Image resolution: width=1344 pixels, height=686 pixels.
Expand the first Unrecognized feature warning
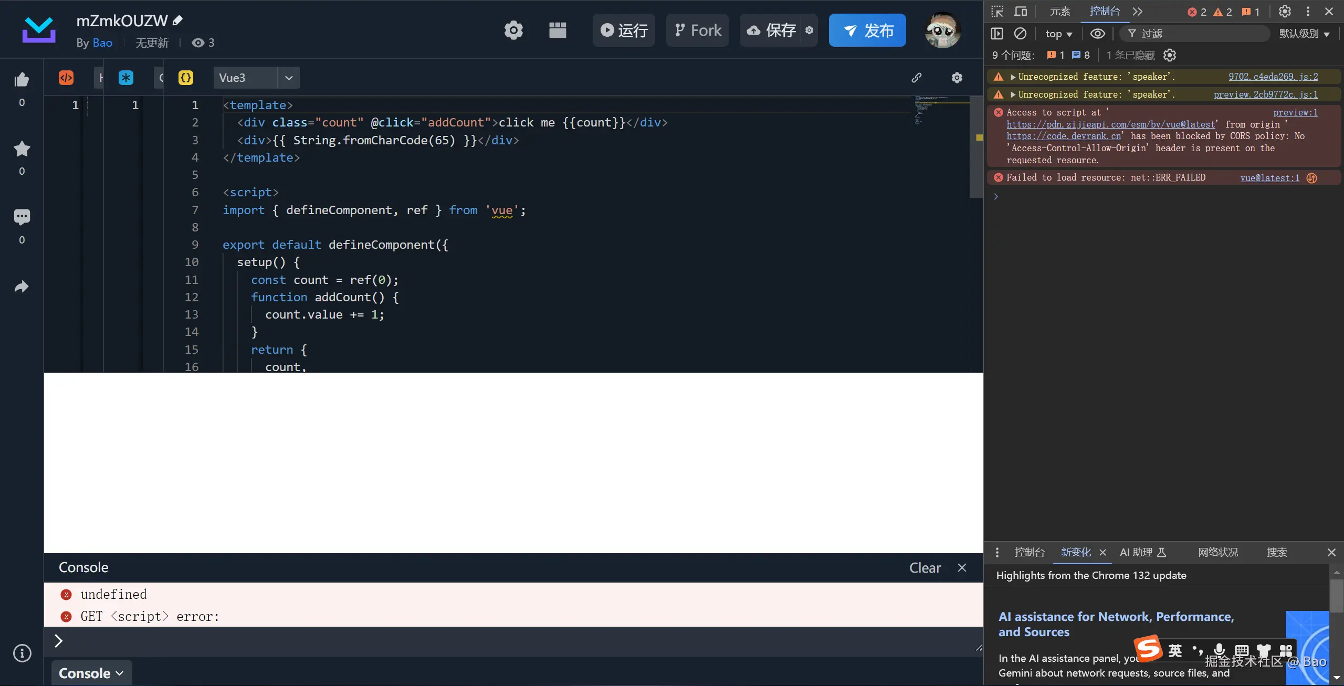tap(1013, 77)
